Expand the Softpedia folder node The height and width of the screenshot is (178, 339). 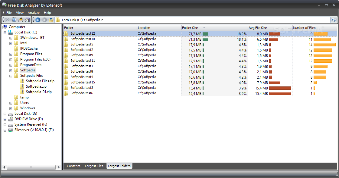pos(11,70)
